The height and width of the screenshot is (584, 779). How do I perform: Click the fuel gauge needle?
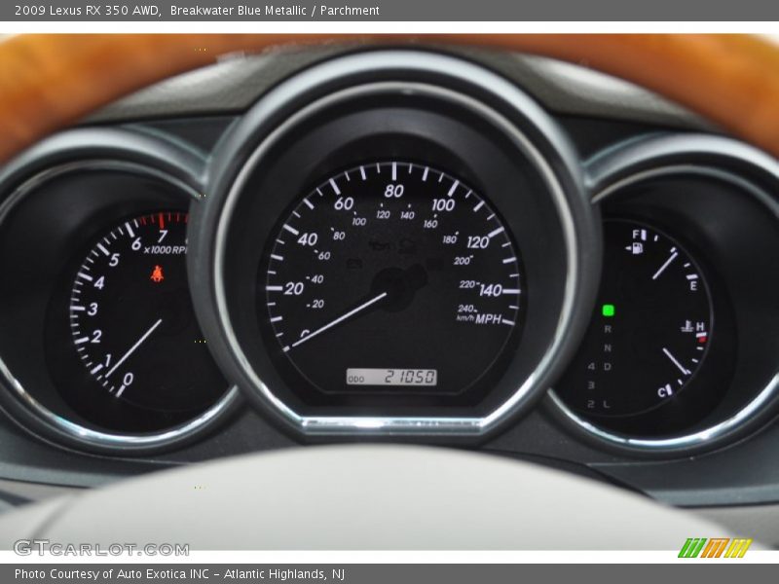pos(665,266)
